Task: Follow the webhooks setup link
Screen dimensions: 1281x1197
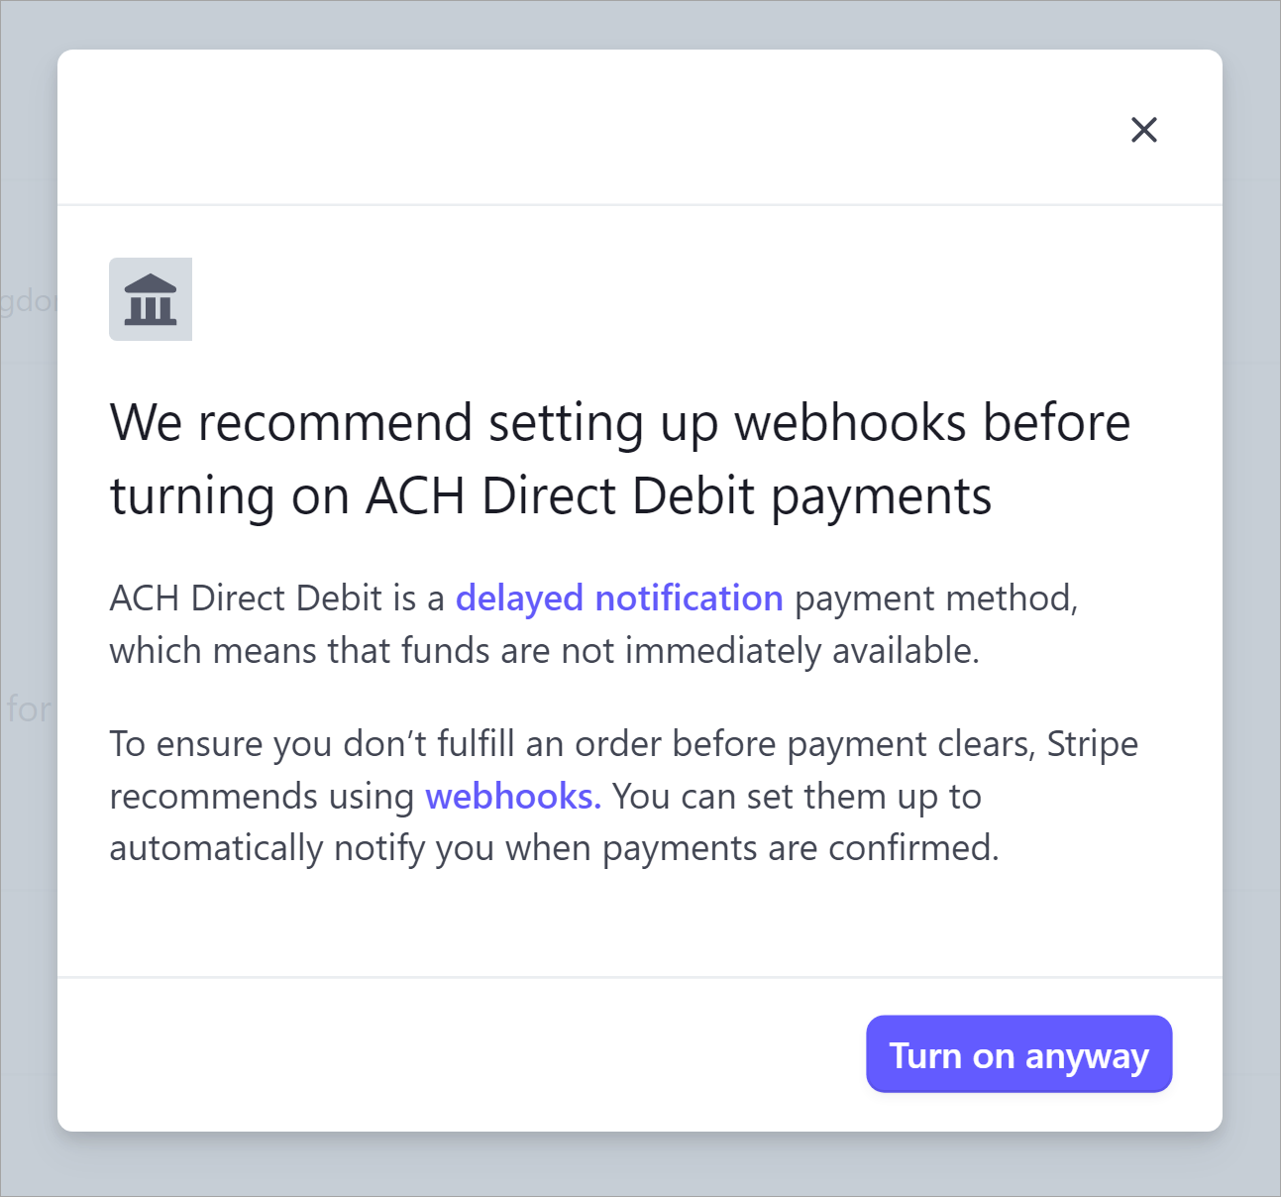Action: pos(511,796)
